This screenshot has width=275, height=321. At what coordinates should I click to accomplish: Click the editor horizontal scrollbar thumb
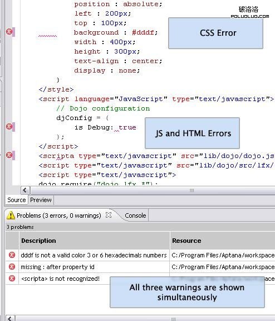153,190
